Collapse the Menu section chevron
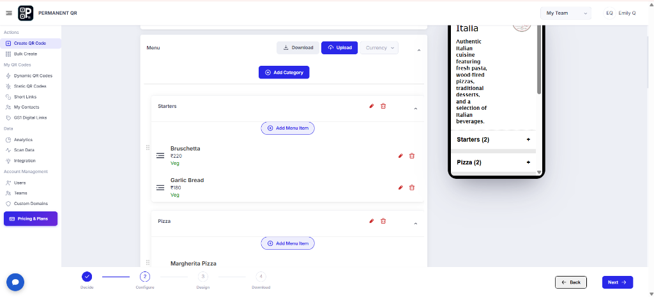Viewport: 654px width, 297px height. (x=419, y=50)
